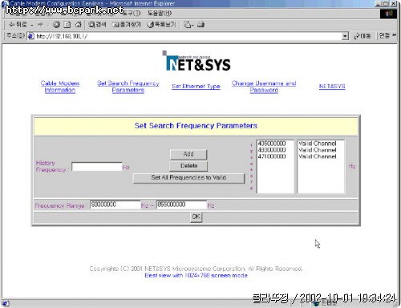Open the Cable Modem Information link
The height and width of the screenshot is (308, 401).
[x=60, y=87]
